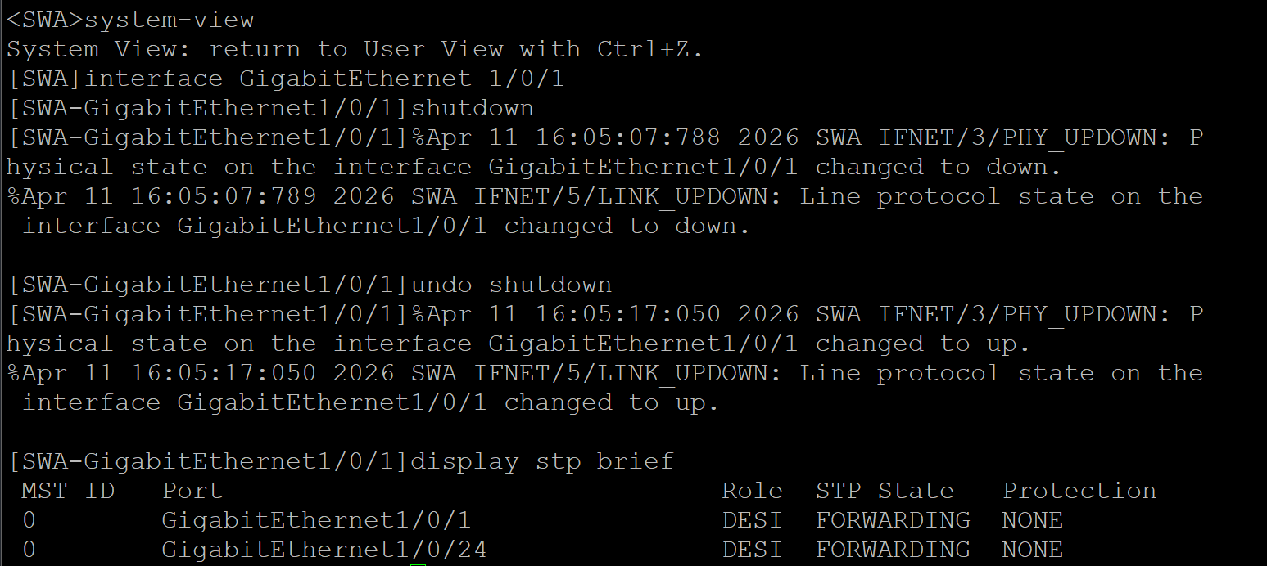The width and height of the screenshot is (1267, 566).
Task: Click the 'interface GigabitEthernet 1/0/1' command line
Action: click(x=324, y=79)
